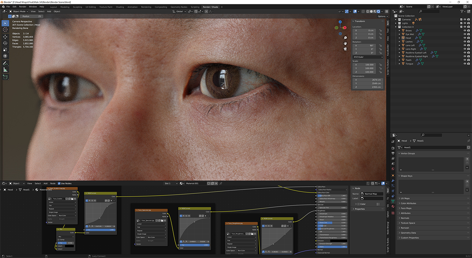Select the Cursor tool in the viewport toolbar
Viewport: 472px width, 258px height.
coord(5,30)
